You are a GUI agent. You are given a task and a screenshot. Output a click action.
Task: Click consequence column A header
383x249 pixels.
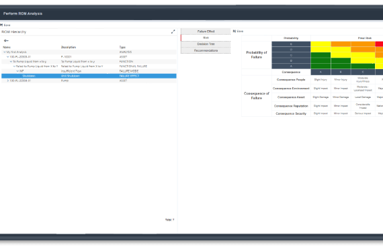(x=321, y=72)
